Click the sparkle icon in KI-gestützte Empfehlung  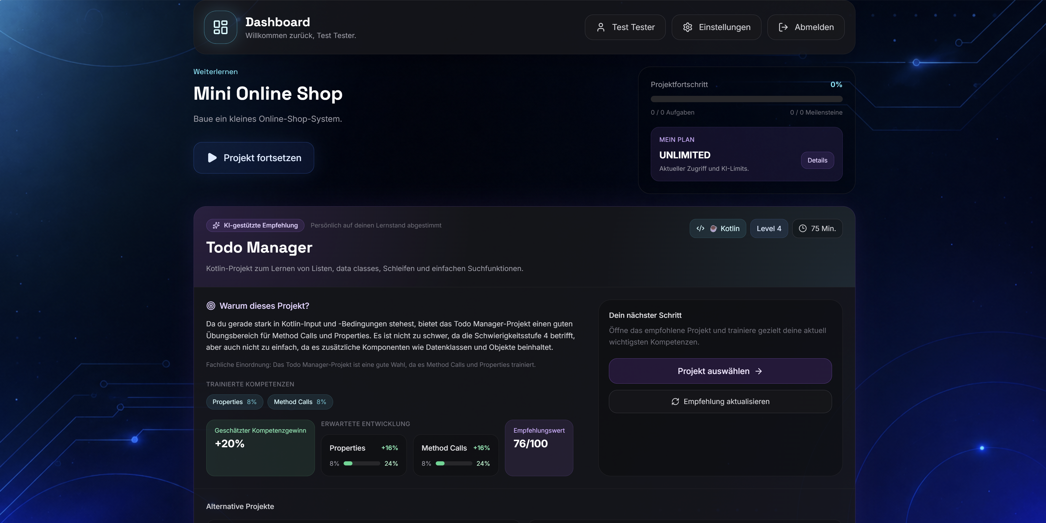click(x=216, y=225)
